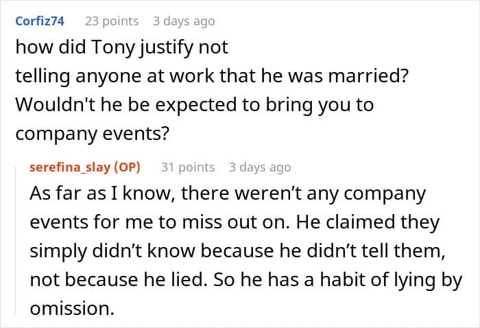Click the 23 points score
The height and width of the screenshot is (328, 480).
[112, 21]
